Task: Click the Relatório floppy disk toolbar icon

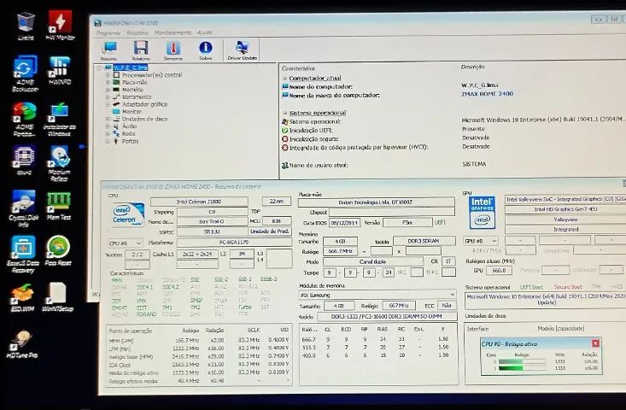Action: point(141,50)
